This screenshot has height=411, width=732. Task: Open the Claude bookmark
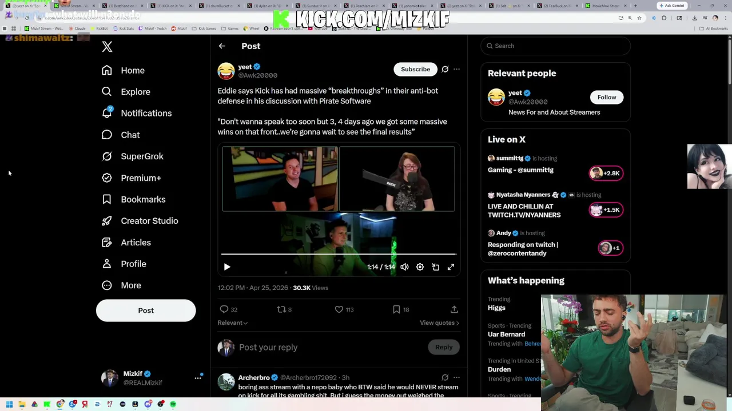click(78, 29)
